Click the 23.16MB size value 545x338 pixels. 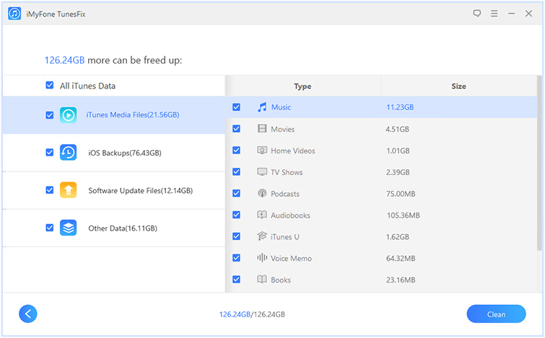click(401, 280)
